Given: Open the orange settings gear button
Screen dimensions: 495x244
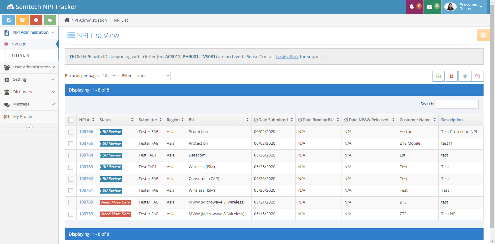Looking at the screenshot, I should click(x=483, y=35).
